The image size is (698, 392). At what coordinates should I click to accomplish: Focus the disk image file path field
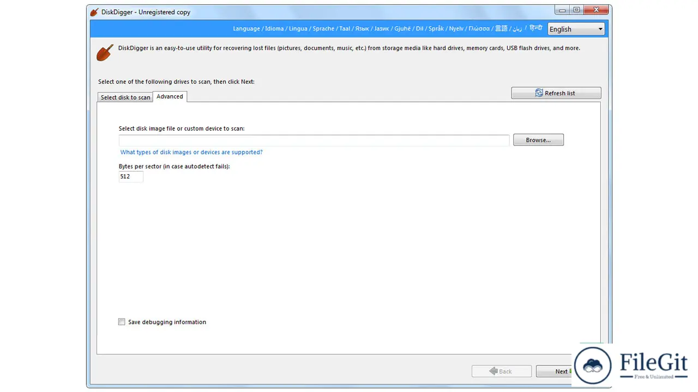pyautogui.click(x=314, y=140)
